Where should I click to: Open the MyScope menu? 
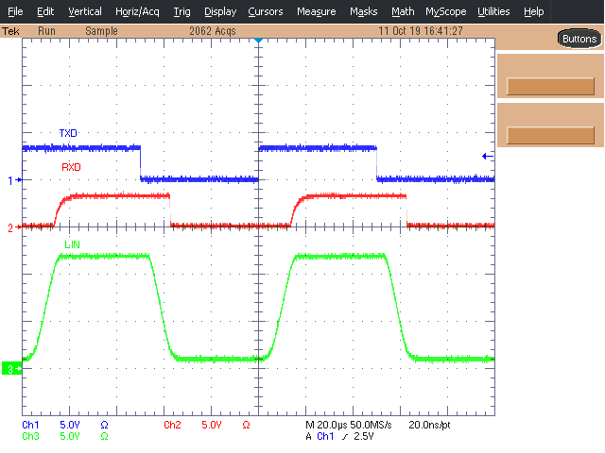click(445, 11)
